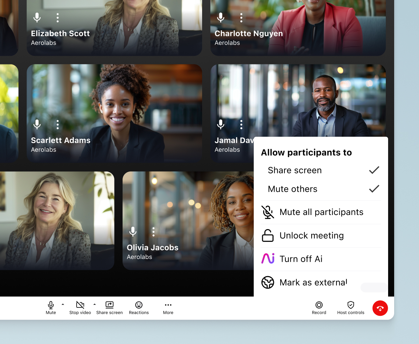Disable the Mute others permission

(x=374, y=189)
